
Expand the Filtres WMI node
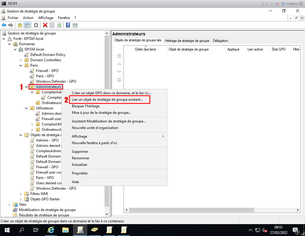(21, 194)
